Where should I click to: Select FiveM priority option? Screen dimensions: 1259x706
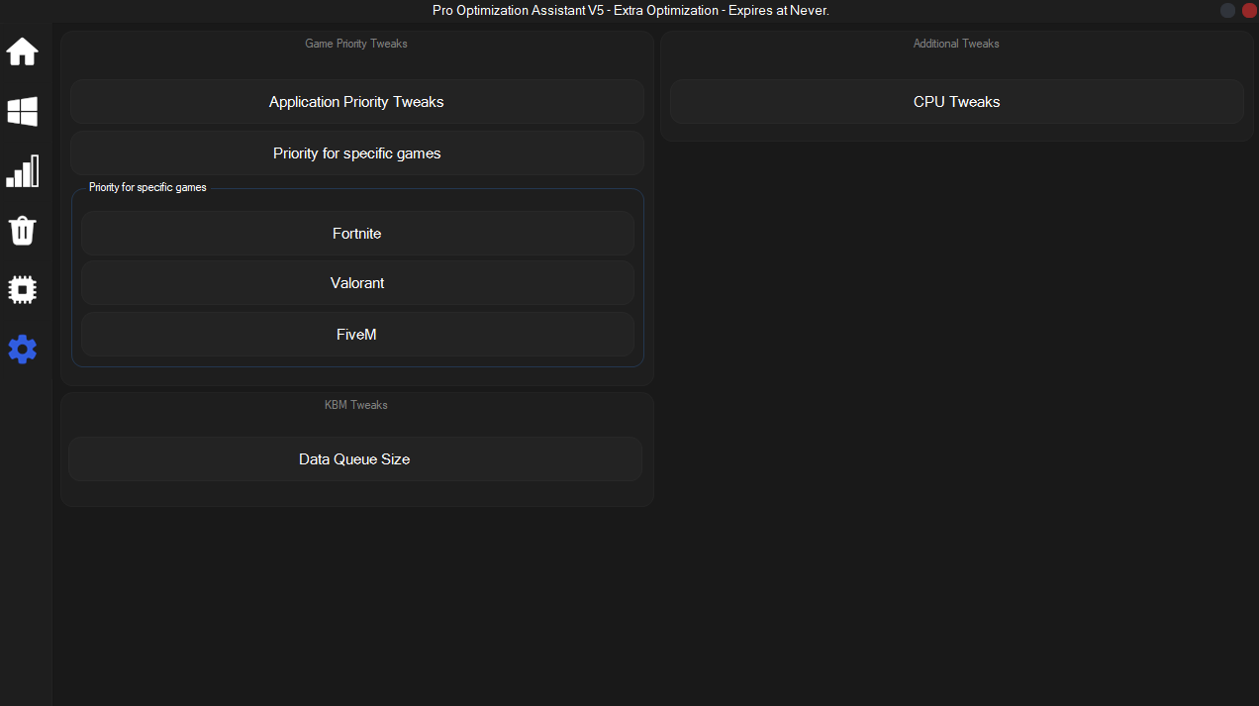tap(356, 335)
